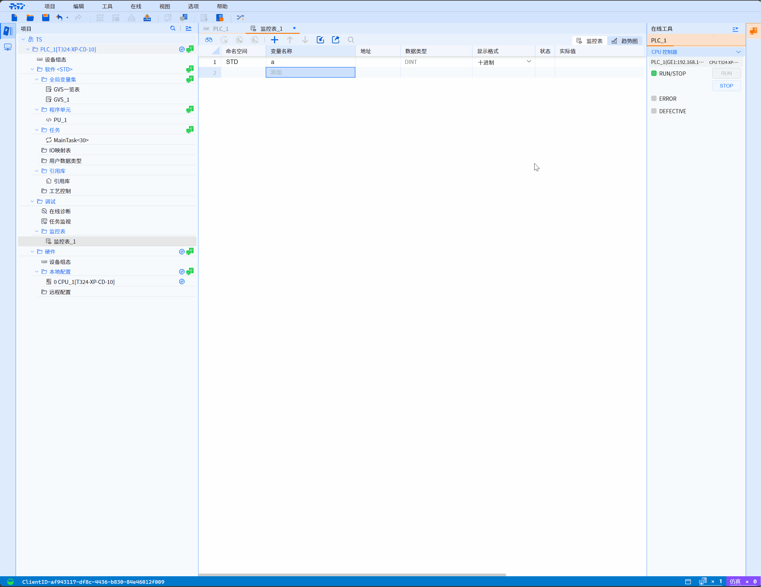Screen dimensions: 761x587
Task: Click the project panel search icon
Action: (173, 29)
